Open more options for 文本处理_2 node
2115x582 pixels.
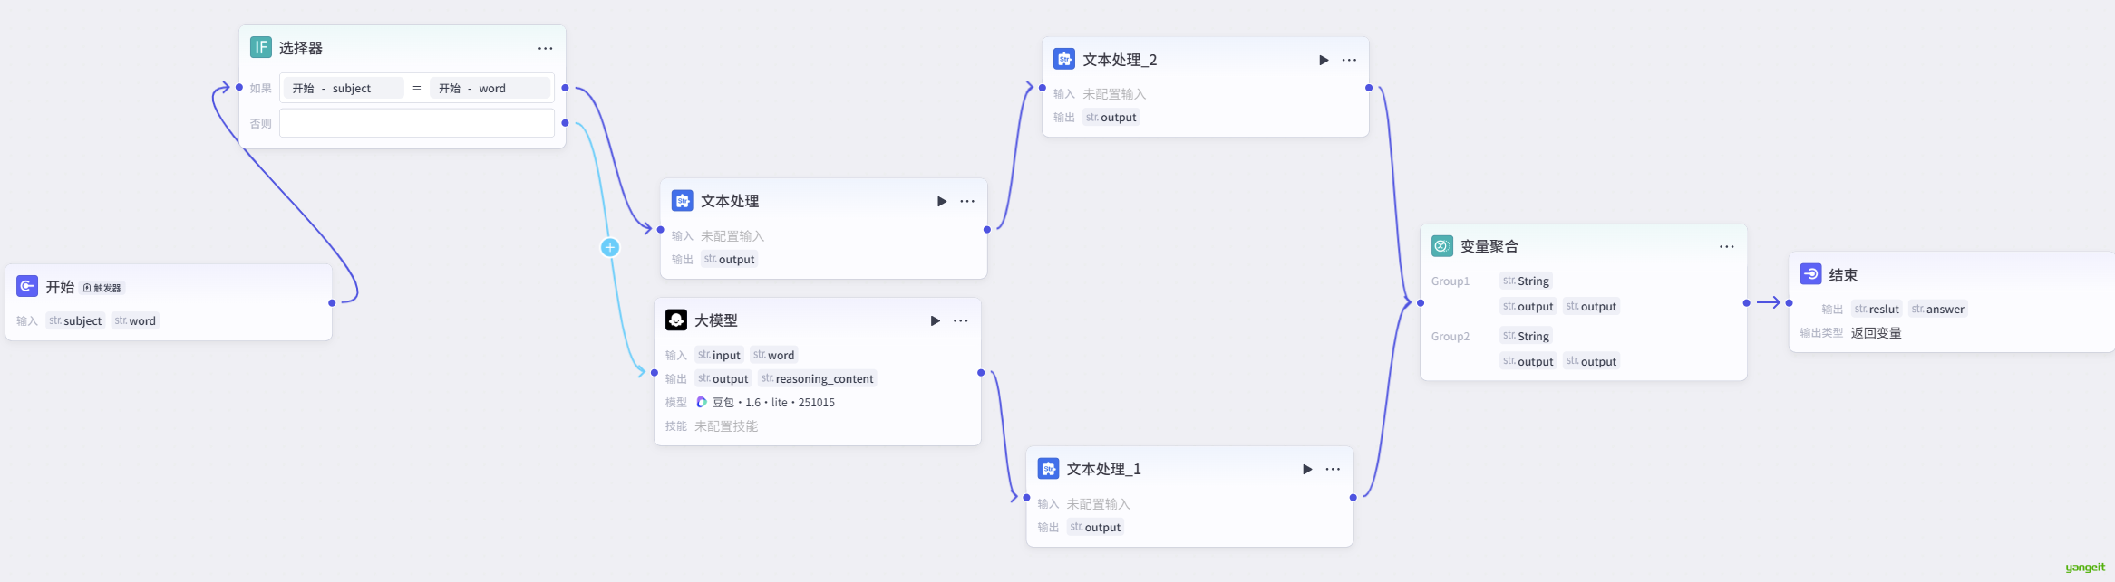(1349, 60)
